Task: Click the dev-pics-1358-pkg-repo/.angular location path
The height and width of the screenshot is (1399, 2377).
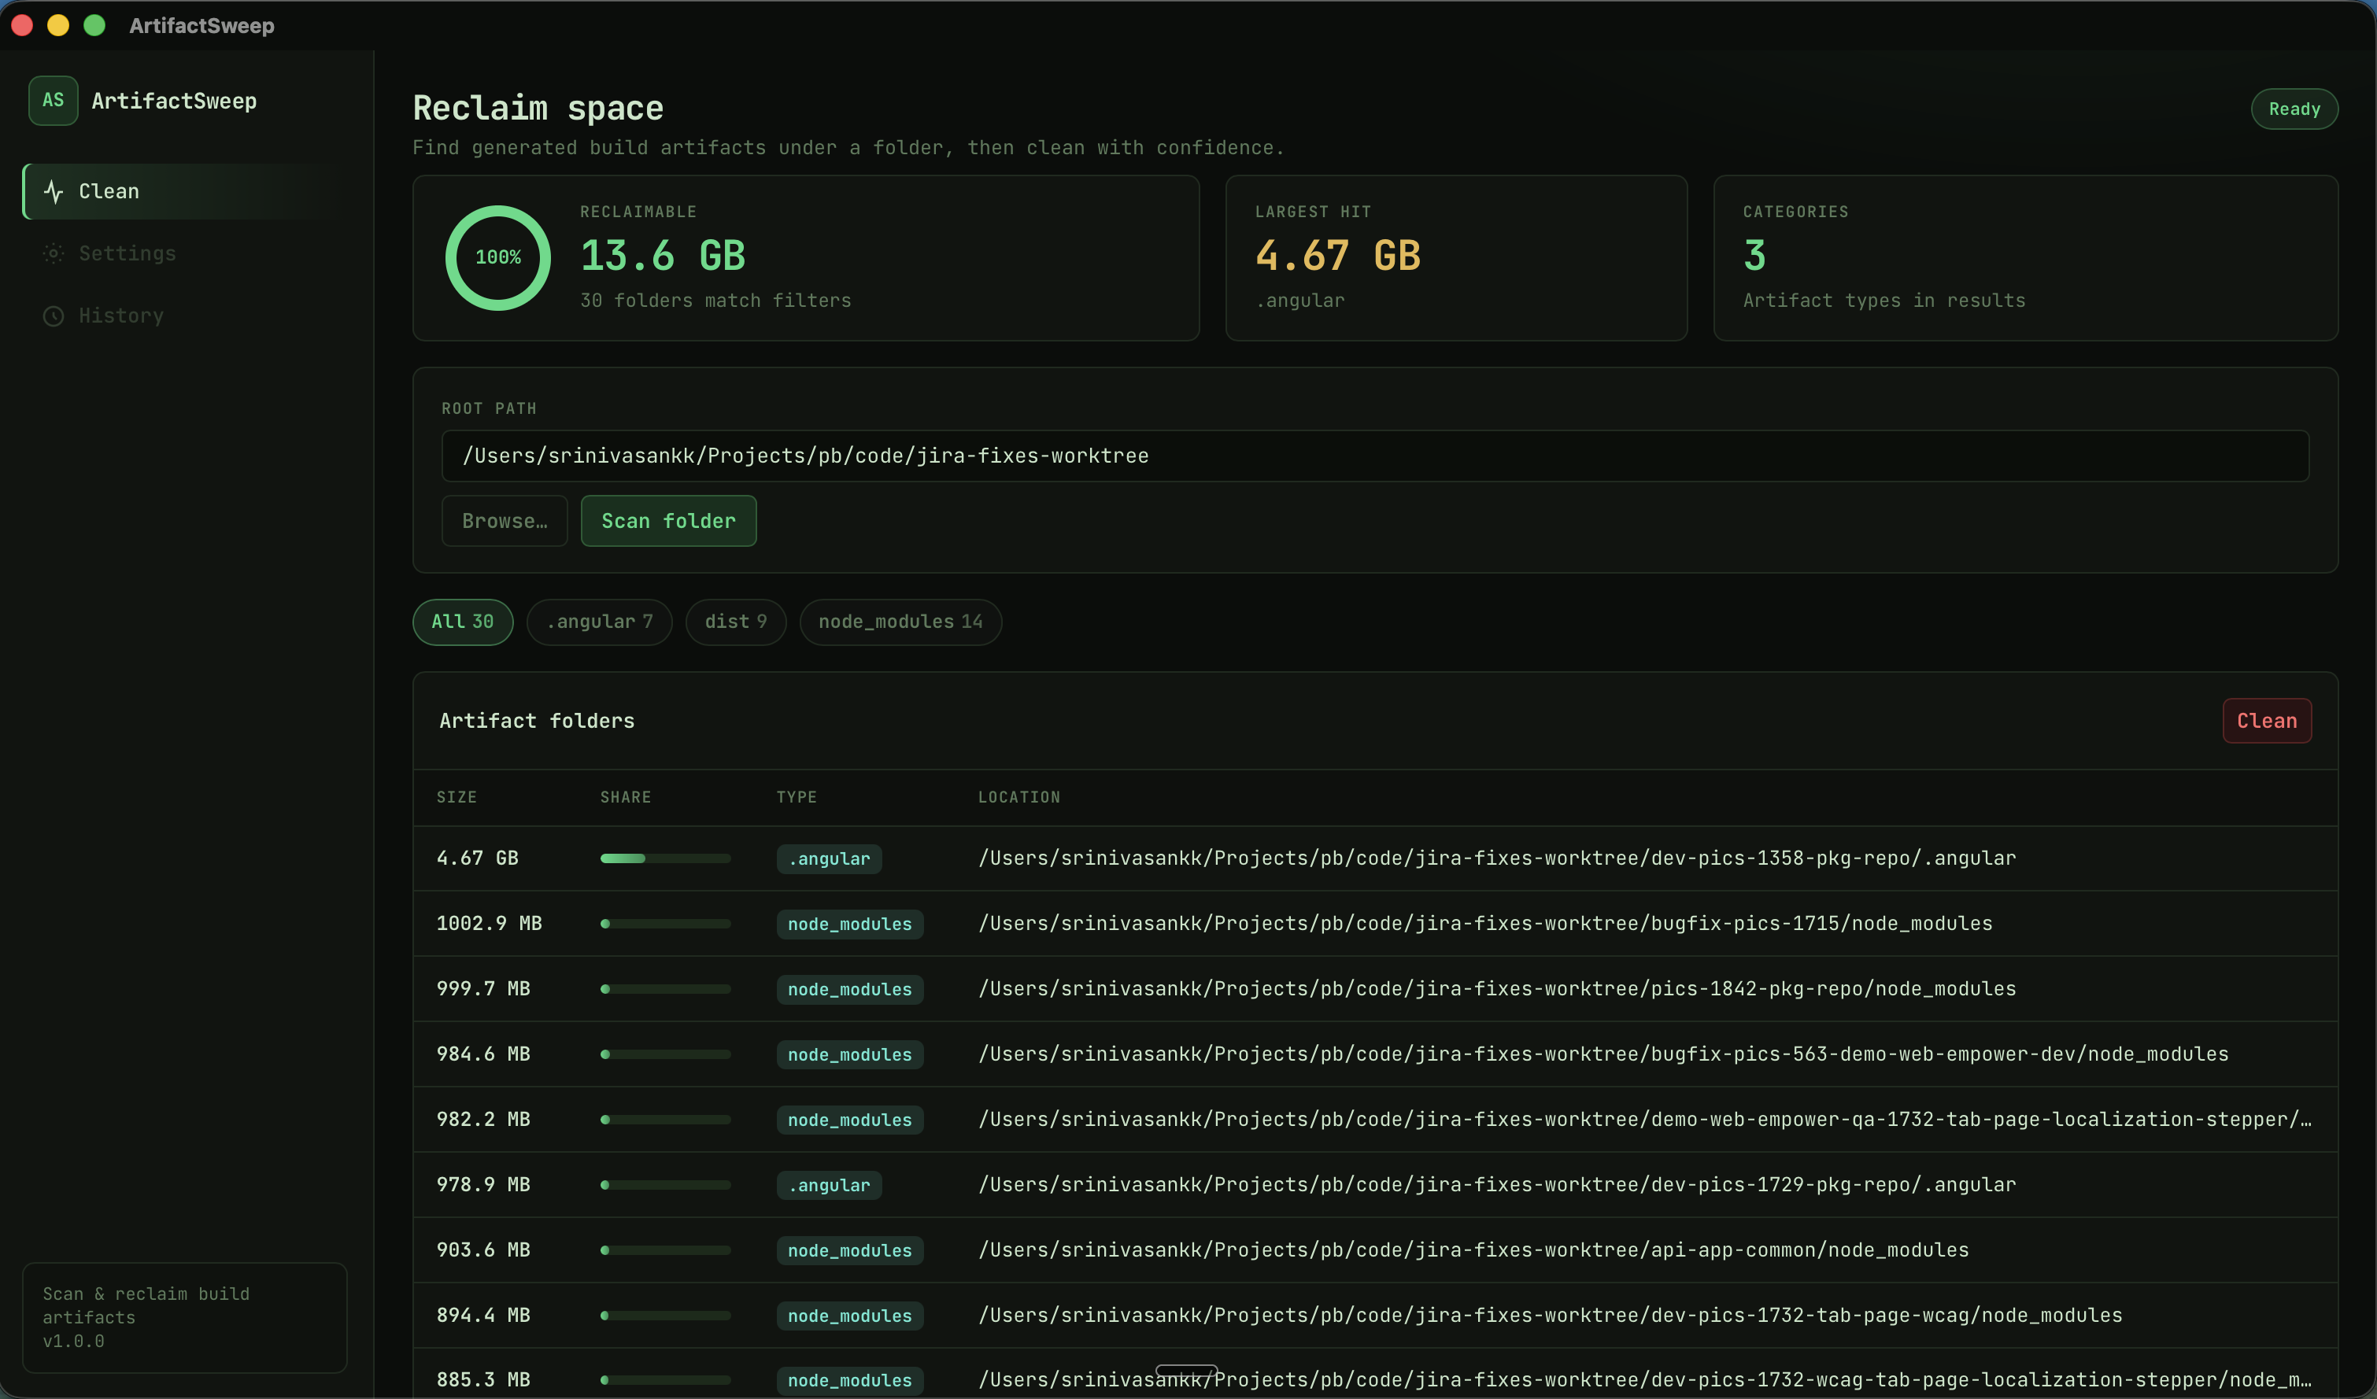Action: click(x=1497, y=858)
